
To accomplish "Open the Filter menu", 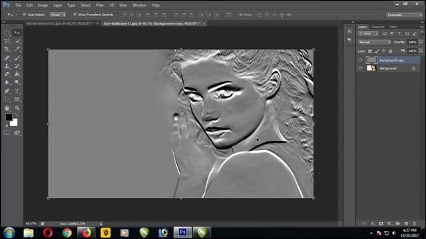I will (x=100, y=5).
